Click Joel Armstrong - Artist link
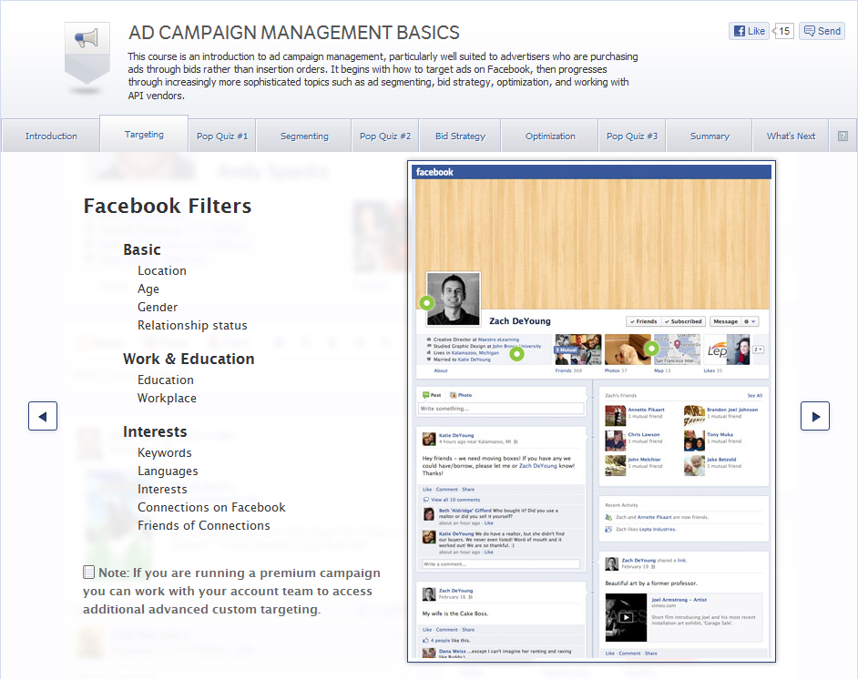The image size is (858, 679). pyautogui.click(x=679, y=600)
